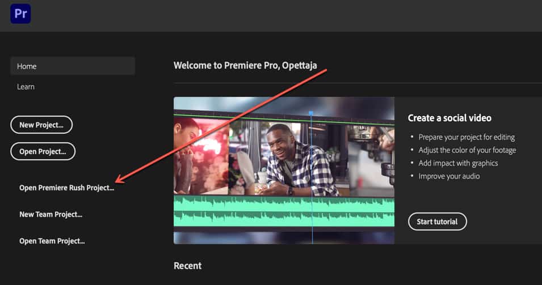Image resolution: width=542 pixels, height=285 pixels.
Task: Click the social video tutorial thumbnail
Action: (284, 171)
